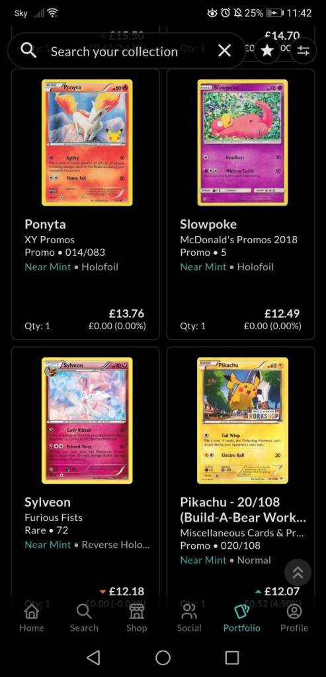The image size is (326, 677).
Task: Toggle the star favorites filter
Action: (x=267, y=51)
